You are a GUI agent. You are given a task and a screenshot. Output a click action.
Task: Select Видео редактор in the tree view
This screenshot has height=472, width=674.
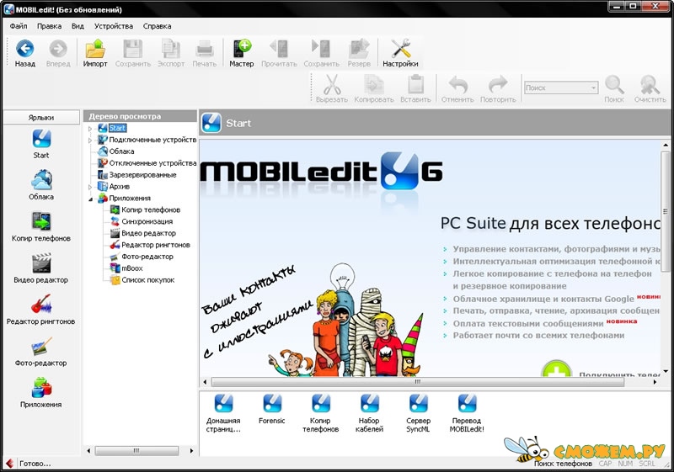click(x=149, y=233)
